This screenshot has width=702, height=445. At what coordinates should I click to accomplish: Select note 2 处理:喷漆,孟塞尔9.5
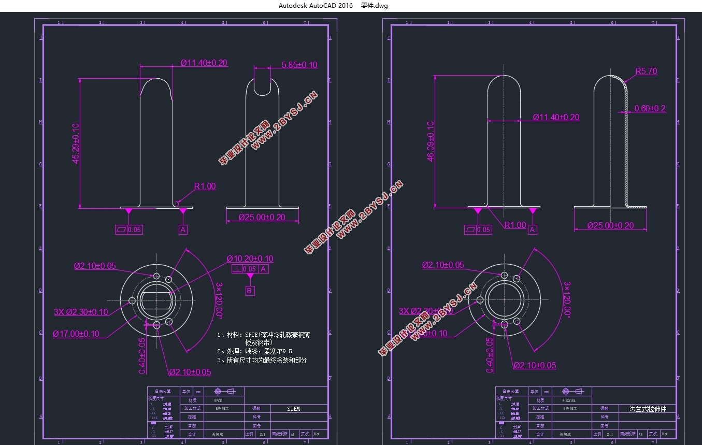[254, 351]
